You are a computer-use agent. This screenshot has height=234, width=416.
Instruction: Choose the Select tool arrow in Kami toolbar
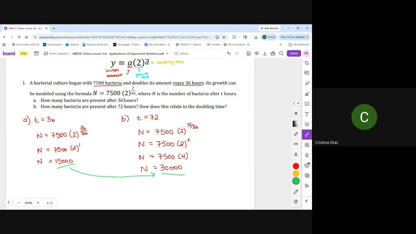[x=307, y=63]
